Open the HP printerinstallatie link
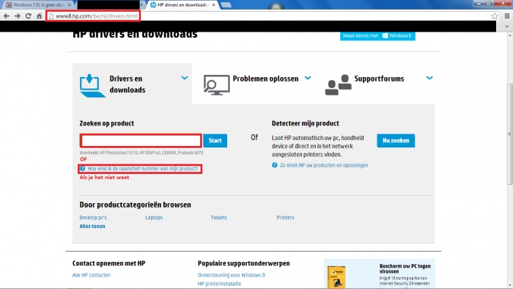This screenshot has height=289, width=513. [x=219, y=284]
